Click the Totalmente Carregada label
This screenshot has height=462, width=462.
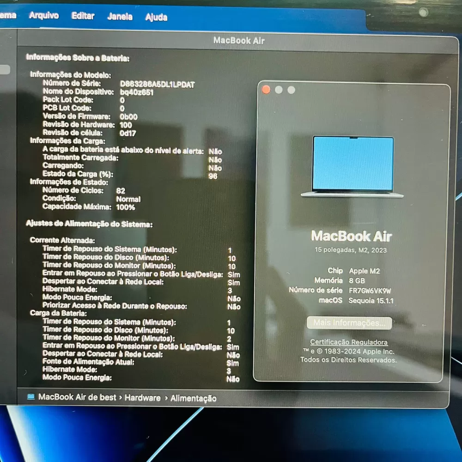click(80, 158)
